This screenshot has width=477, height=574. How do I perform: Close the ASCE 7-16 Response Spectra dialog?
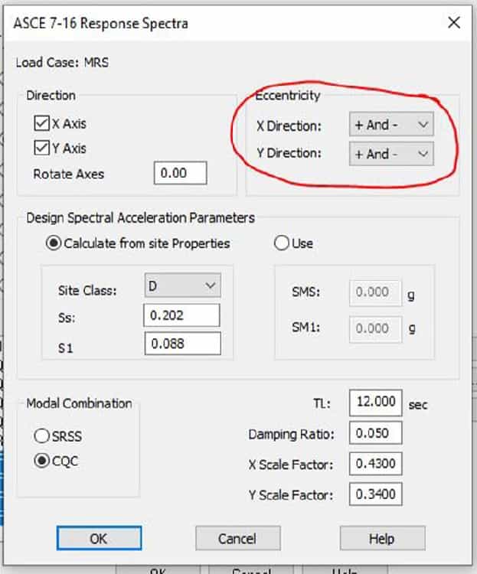pyautogui.click(x=453, y=22)
